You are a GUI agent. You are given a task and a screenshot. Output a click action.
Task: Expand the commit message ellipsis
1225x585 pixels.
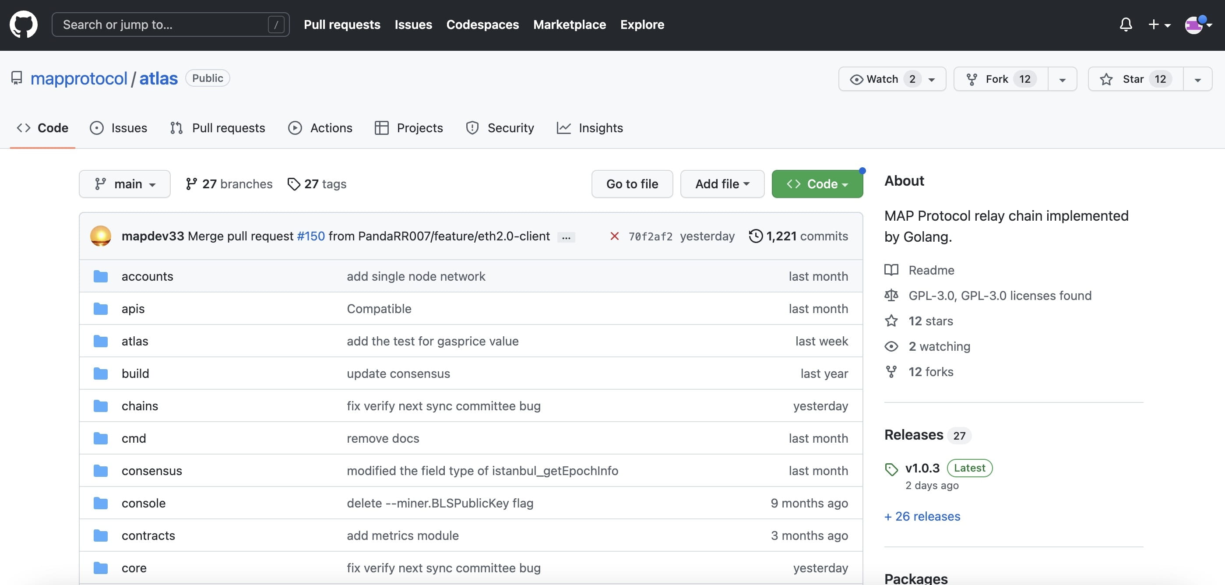[x=566, y=237]
